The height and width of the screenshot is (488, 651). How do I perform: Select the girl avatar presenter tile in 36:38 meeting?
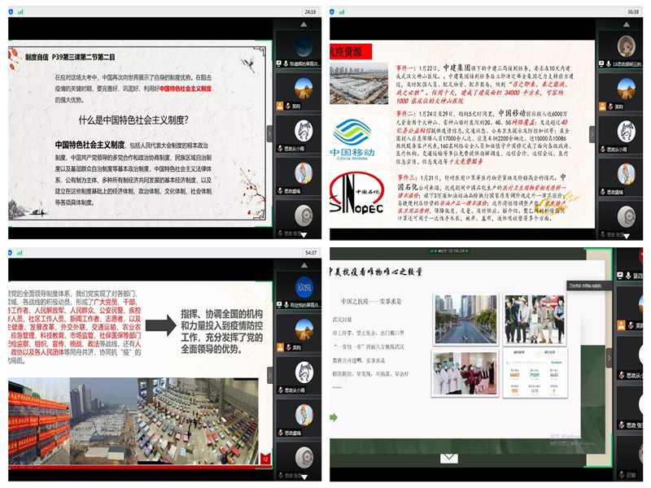pos(627,44)
